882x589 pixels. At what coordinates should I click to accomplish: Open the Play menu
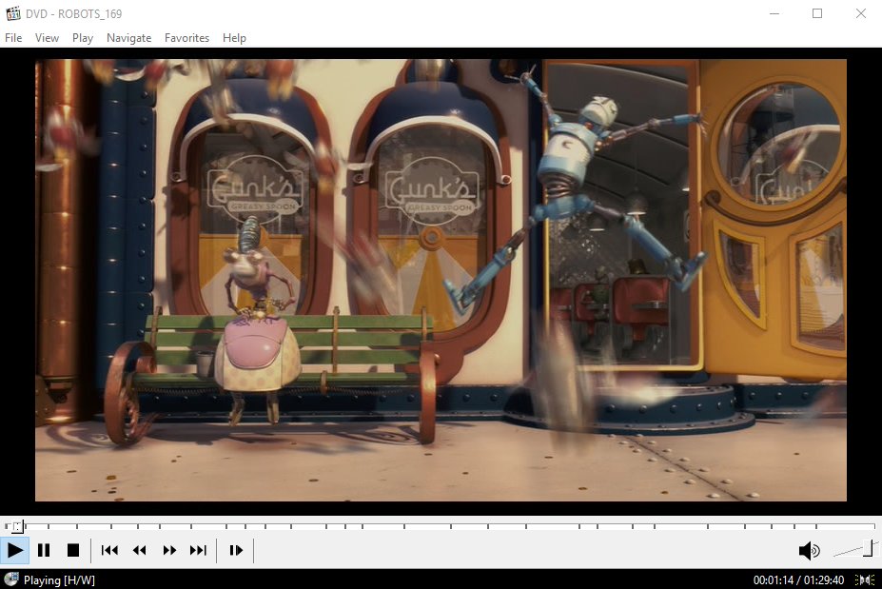click(82, 38)
